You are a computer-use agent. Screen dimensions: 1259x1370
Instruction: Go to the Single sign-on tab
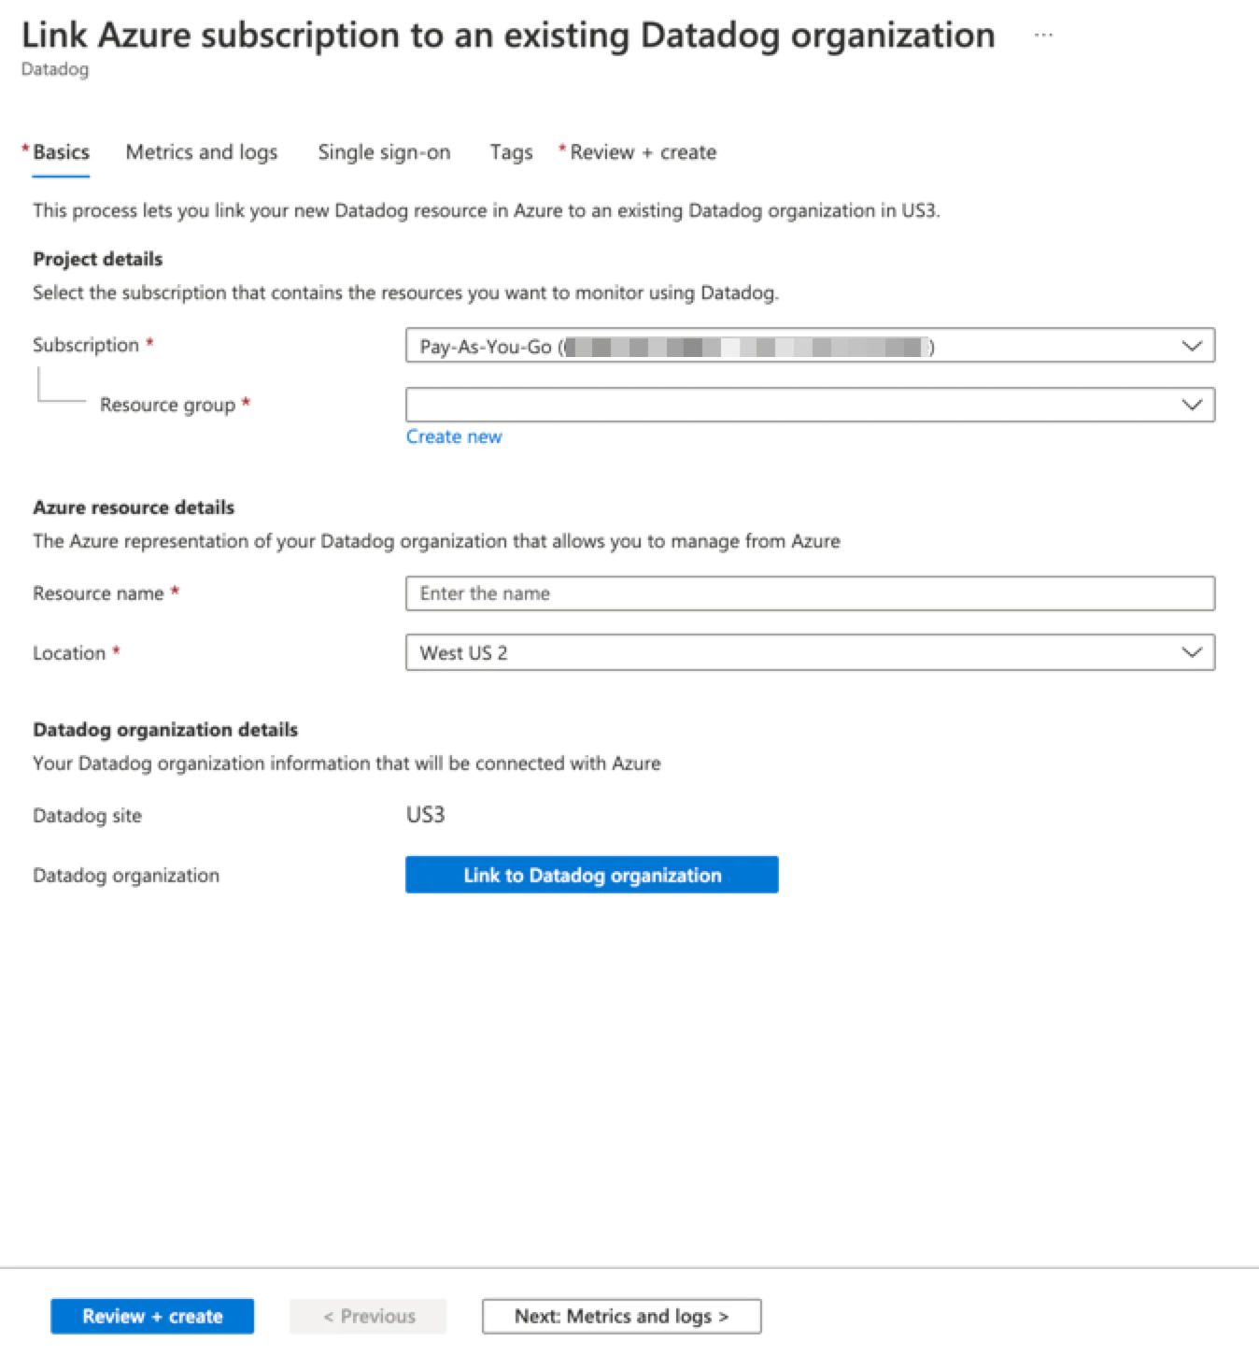pyautogui.click(x=384, y=152)
